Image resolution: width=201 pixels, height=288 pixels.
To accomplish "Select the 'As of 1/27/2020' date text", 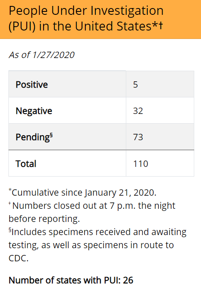I will (41, 55).
